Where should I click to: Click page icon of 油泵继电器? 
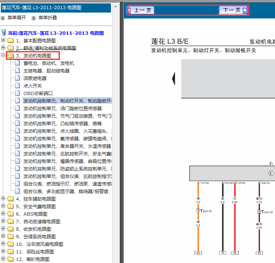pyautogui.click(x=17, y=78)
